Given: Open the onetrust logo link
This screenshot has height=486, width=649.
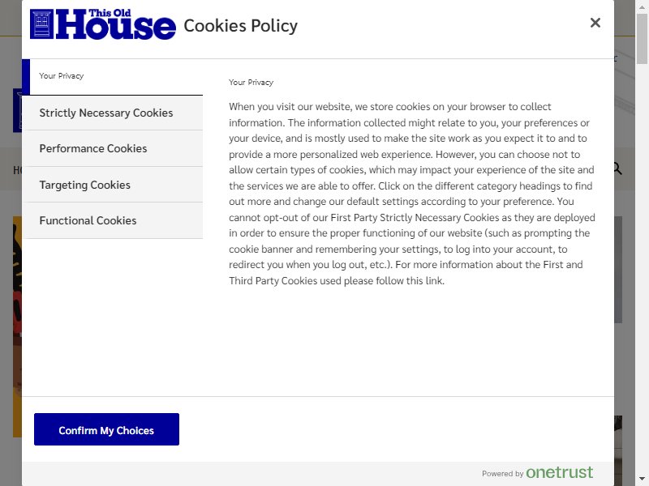Looking at the screenshot, I should coord(559,472).
